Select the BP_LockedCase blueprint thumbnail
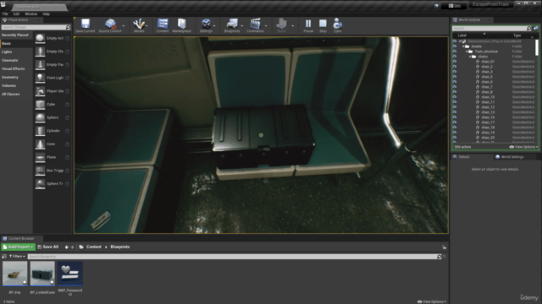The width and height of the screenshot is (542, 304). [42, 274]
